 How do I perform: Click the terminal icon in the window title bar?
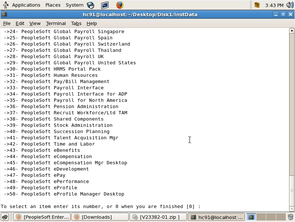[4, 14]
